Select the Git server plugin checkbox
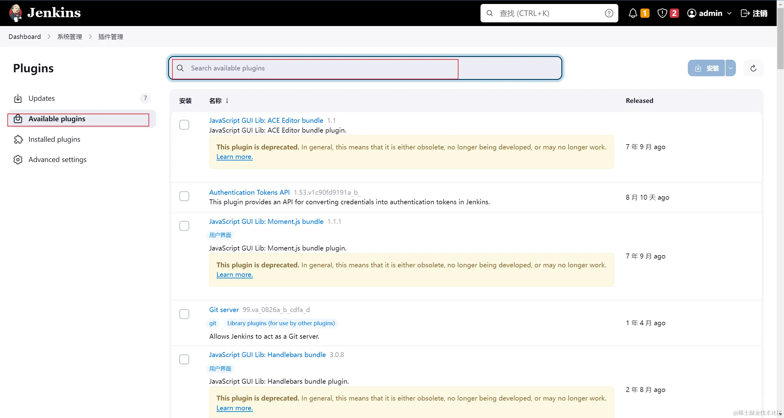 point(184,314)
